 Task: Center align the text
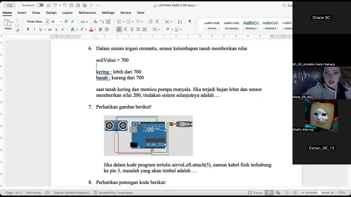(x=125, y=29)
